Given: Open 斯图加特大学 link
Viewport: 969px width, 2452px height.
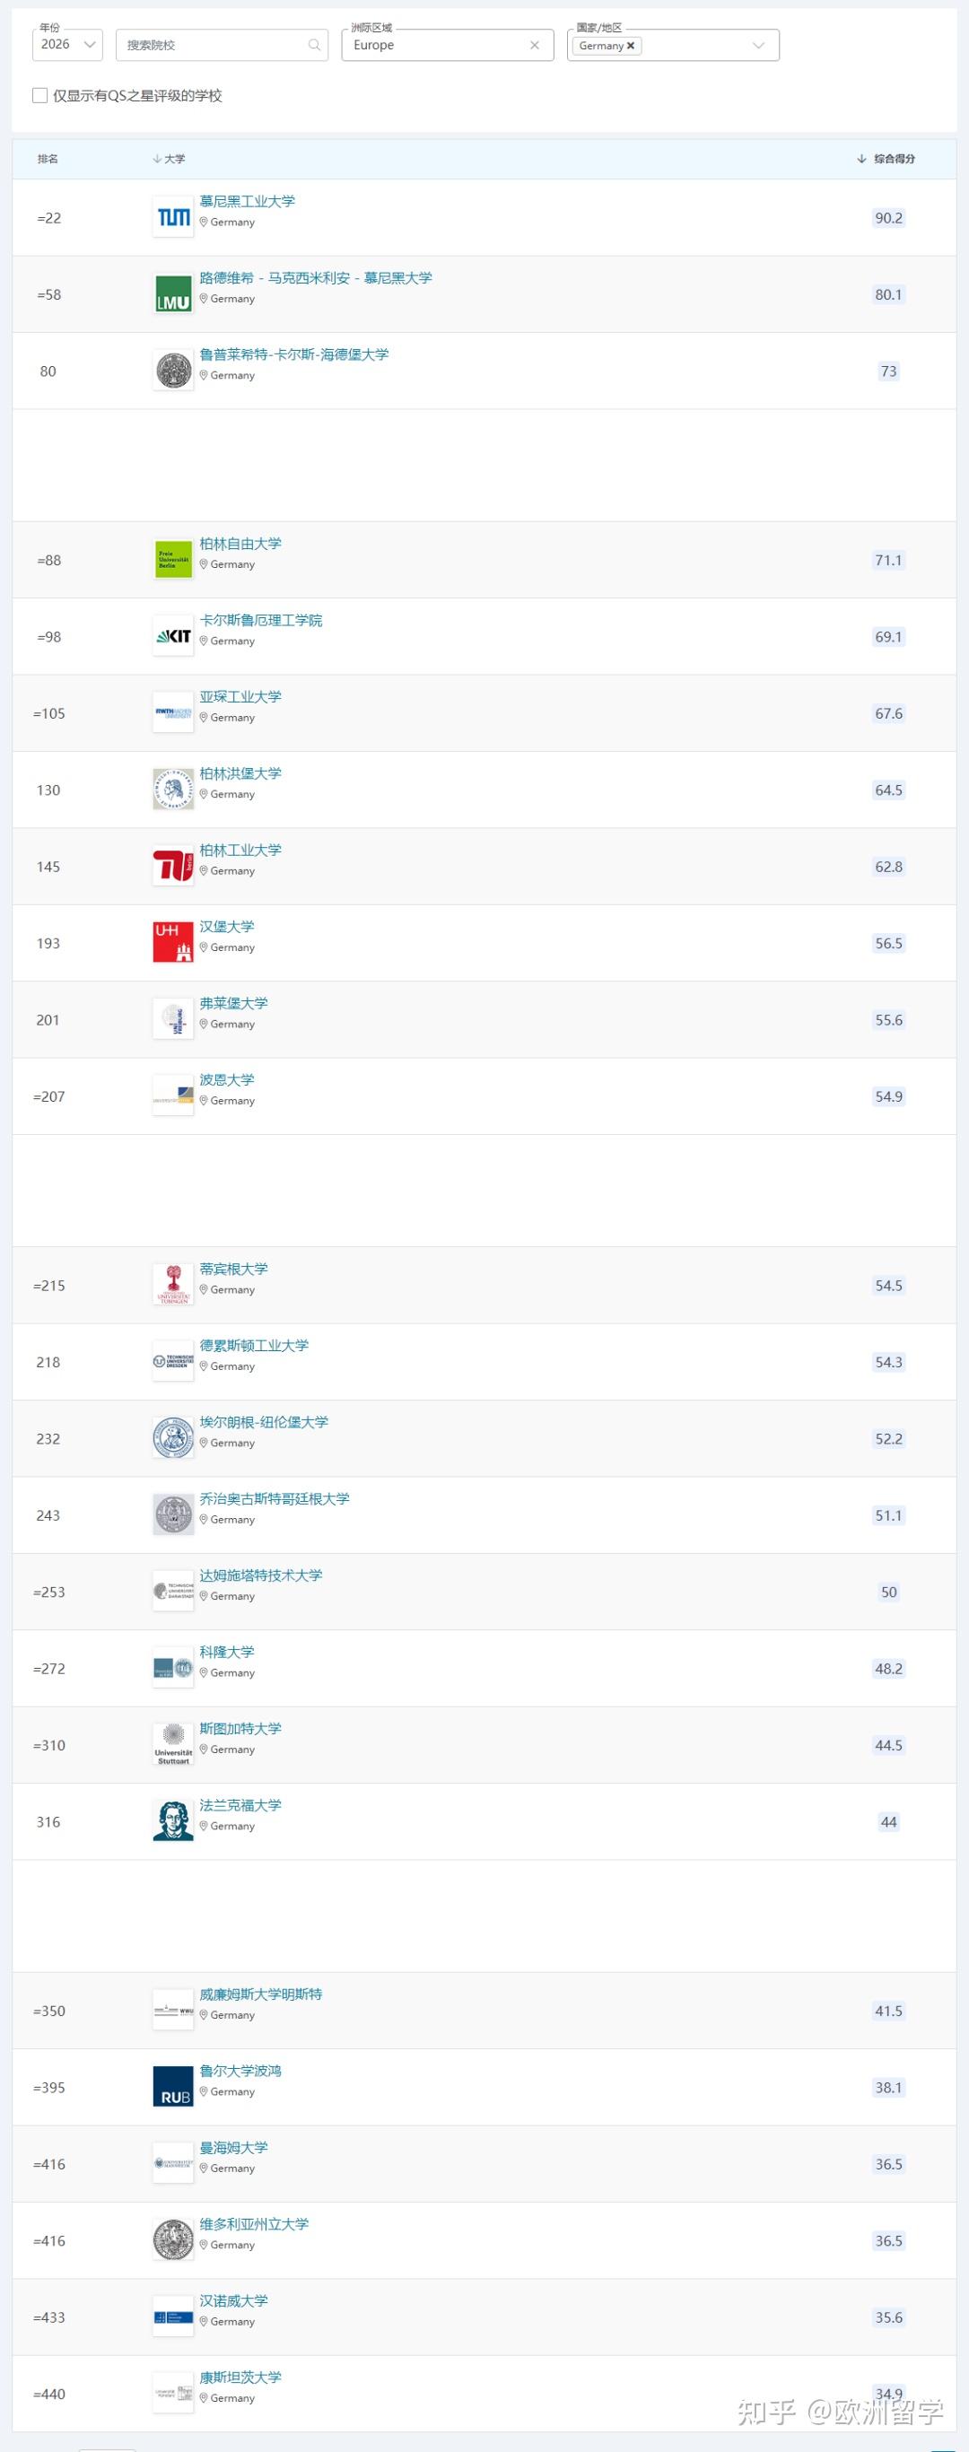Looking at the screenshot, I should click(x=240, y=1729).
